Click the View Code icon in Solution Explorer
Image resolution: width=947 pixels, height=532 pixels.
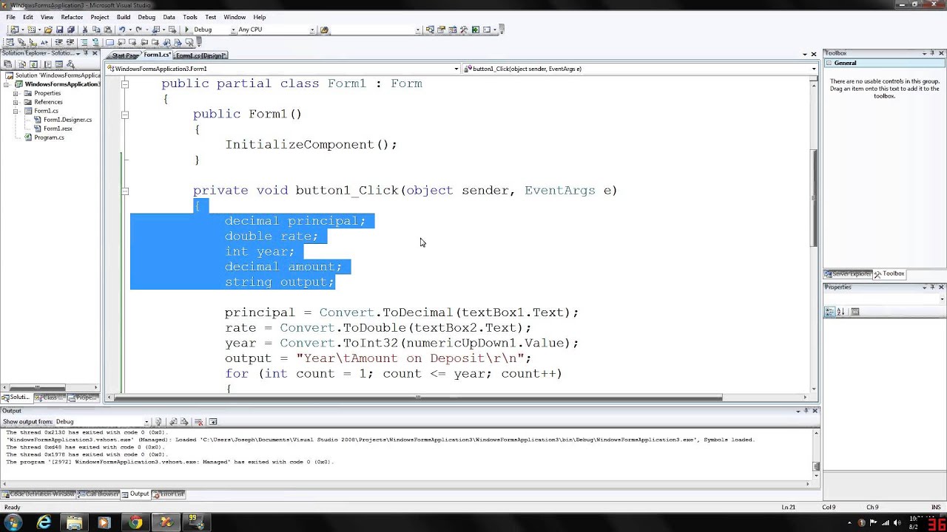47,64
